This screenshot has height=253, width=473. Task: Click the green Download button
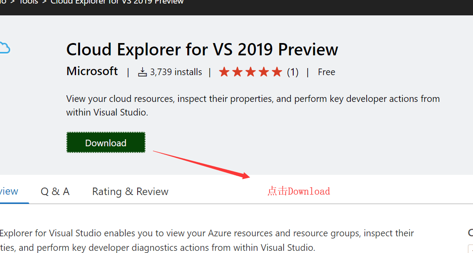pos(106,142)
